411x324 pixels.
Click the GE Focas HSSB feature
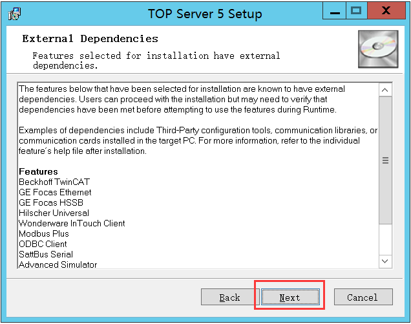(51, 202)
